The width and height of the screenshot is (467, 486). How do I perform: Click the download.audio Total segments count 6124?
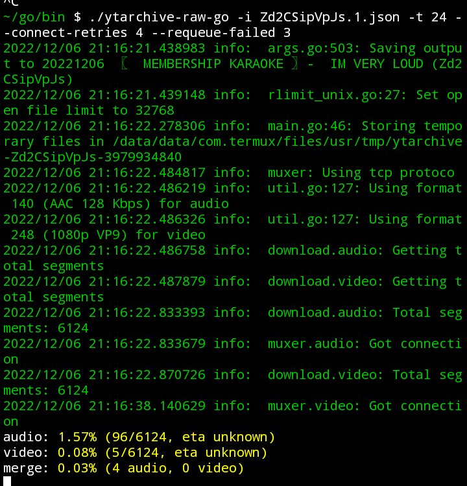pyautogui.click(x=73, y=329)
